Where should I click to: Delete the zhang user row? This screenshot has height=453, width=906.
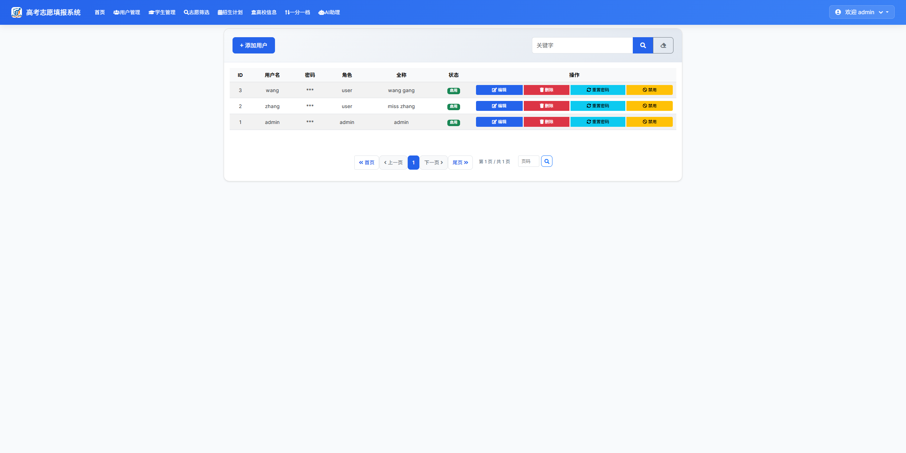[x=546, y=106]
